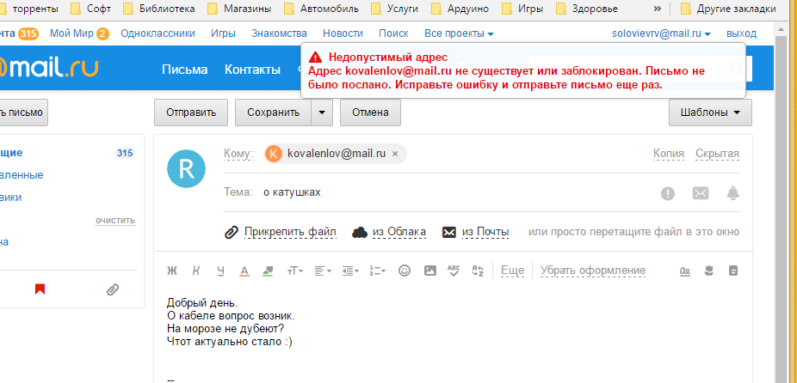Attach a file из Облака
The height and width of the screenshot is (383, 797).
(399, 232)
